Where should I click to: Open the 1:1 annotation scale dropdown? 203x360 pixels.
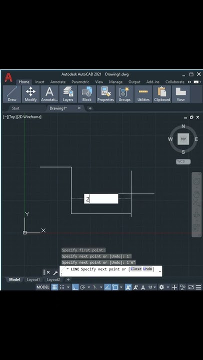coord(152,287)
